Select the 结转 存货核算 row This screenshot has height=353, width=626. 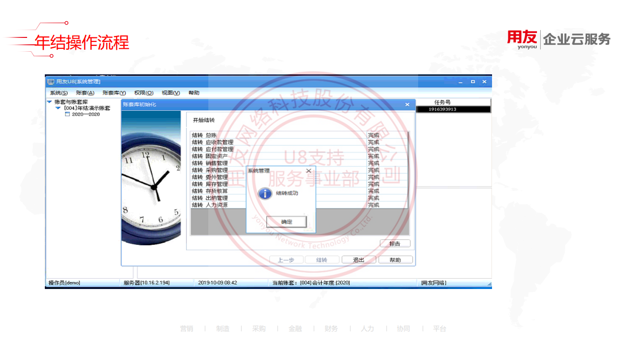[299, 191]
